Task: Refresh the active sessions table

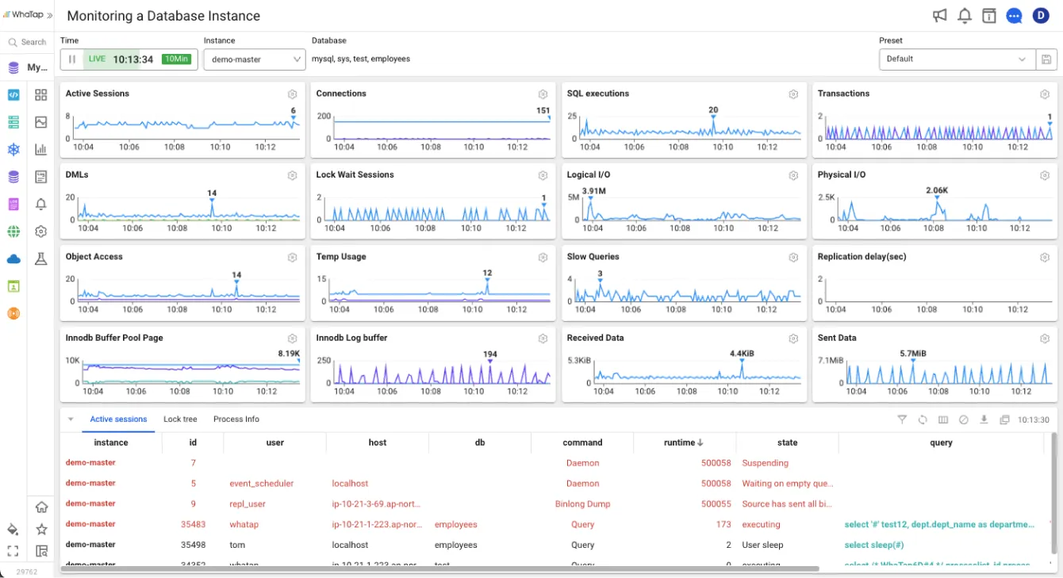Action: click(923, 419)
